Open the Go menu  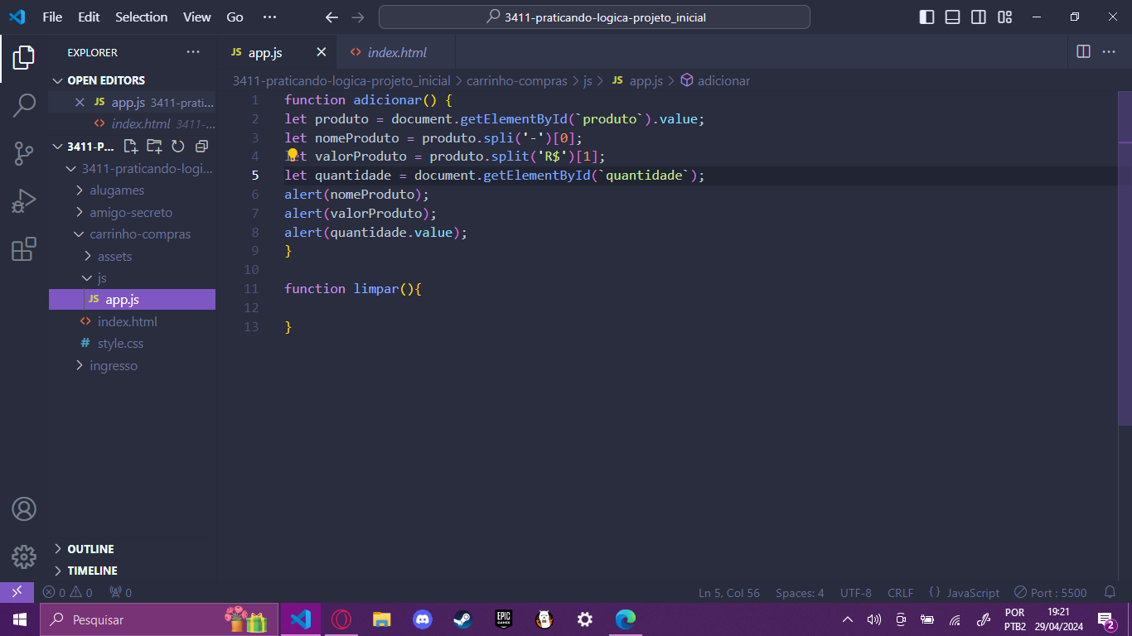[x=235, y=17]
